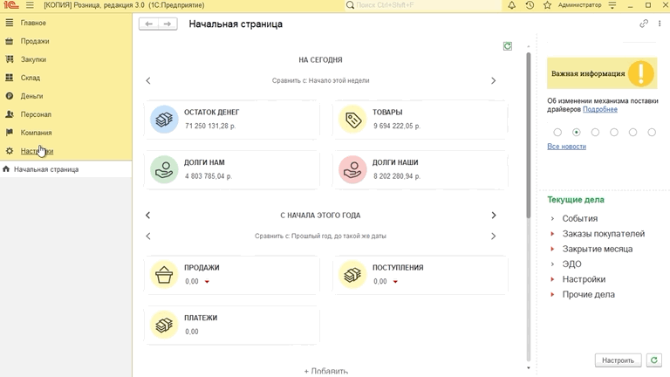Select the first news radio button
Viewport: 670px width, 377px height.
pyautogui.click(x=557, y=132)
